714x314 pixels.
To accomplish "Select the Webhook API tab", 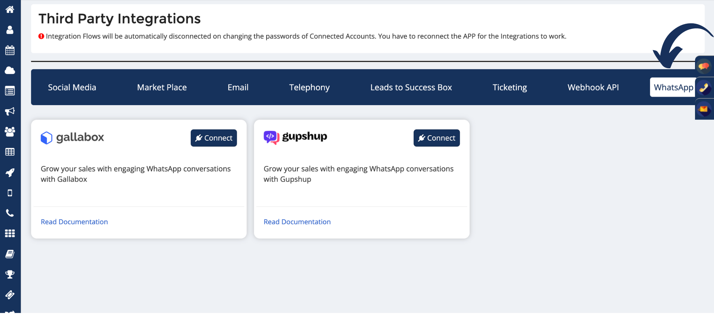I will click(593, 87).
